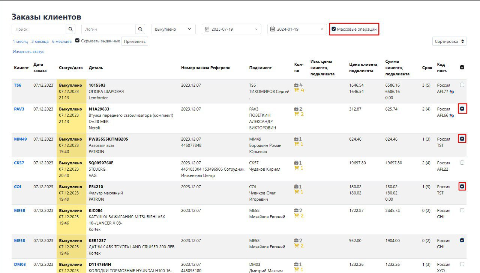This screenshot has height=273, width=480.
Task: Click the yellow cart icon in the KER1237 row
Action: pyautogui.click(x=296, y=246)
